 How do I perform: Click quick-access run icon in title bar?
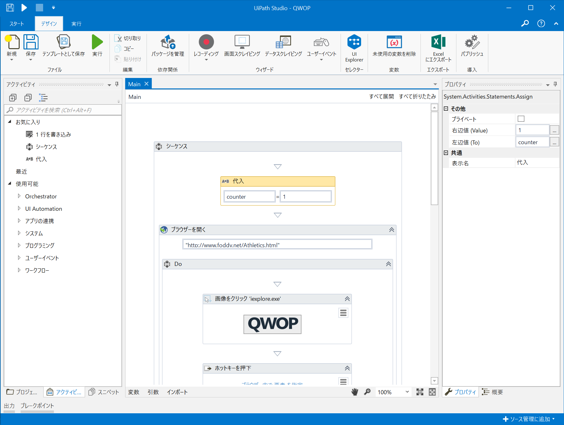pyautogui.click(x=24, y=8)
